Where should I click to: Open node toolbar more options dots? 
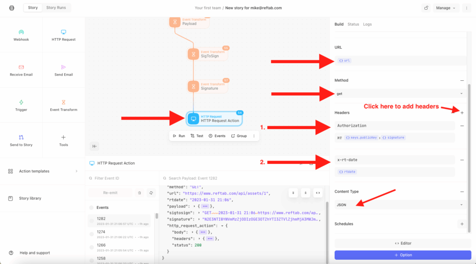(254, 136)
